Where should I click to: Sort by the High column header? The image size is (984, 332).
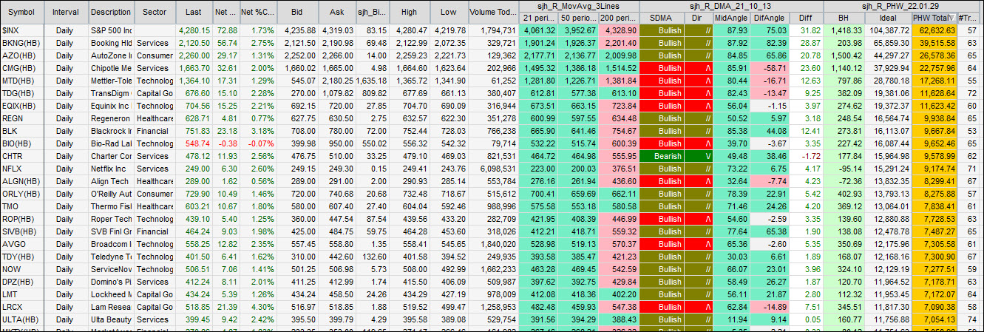(x=408, y=12)
